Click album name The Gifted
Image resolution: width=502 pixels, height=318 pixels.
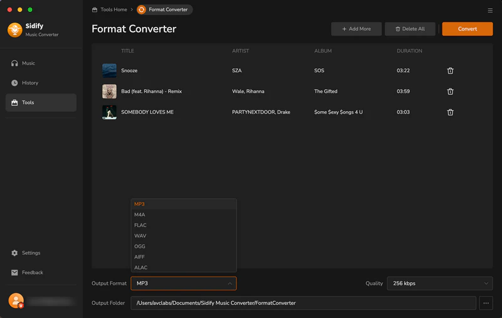pos(326,92)
